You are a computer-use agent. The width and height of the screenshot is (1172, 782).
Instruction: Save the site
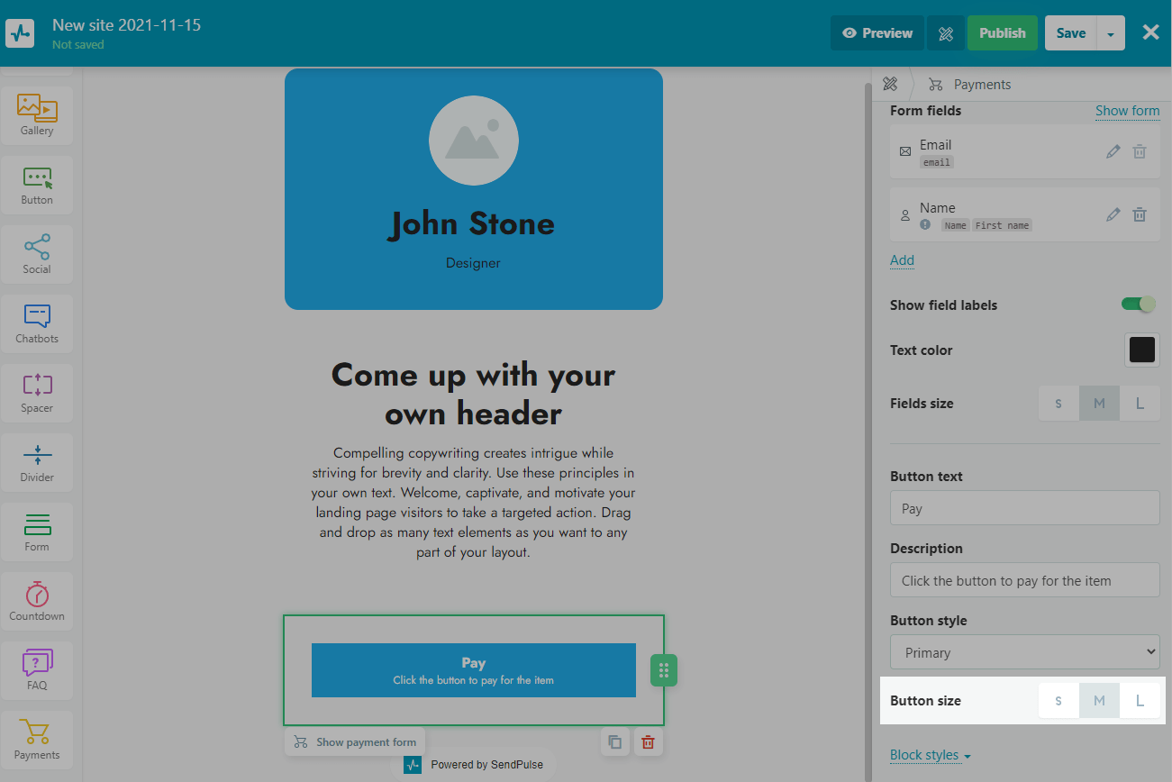tap(1071, 33)
